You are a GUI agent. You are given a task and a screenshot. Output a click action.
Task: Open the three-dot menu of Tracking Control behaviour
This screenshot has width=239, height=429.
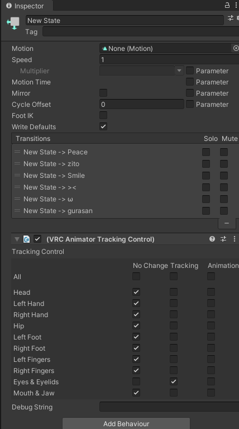(235, 239)
